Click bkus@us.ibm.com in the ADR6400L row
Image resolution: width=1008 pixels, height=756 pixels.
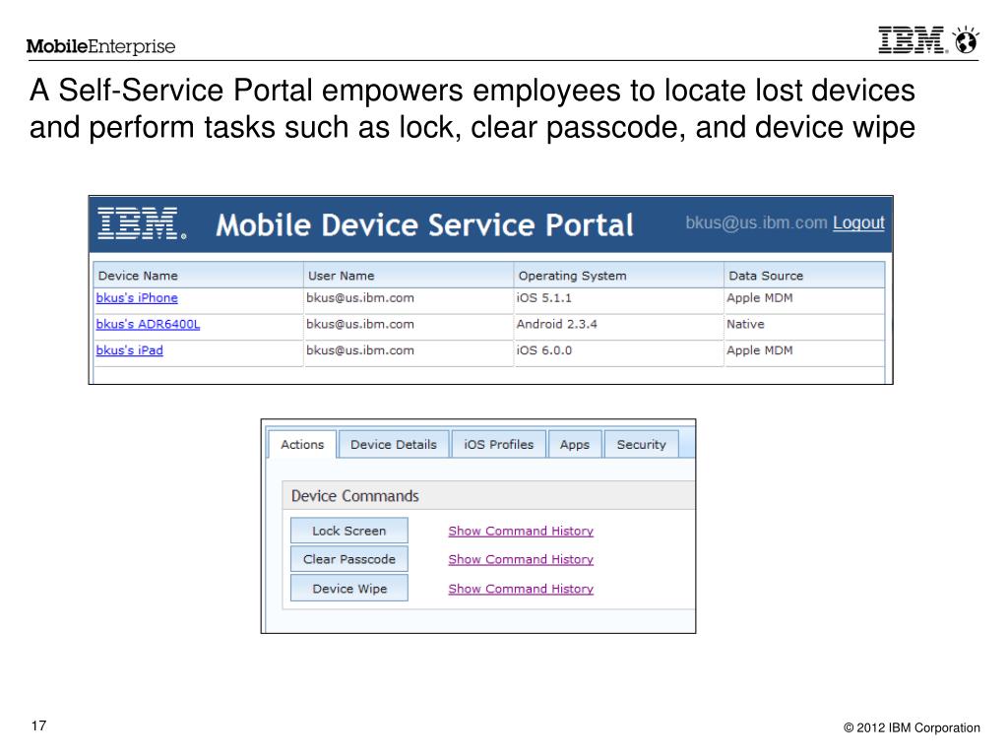point(360,324)
